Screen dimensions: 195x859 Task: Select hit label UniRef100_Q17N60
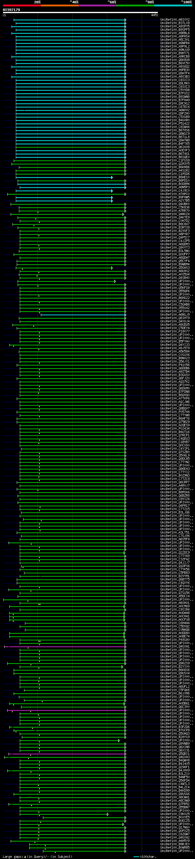(175, 828)
